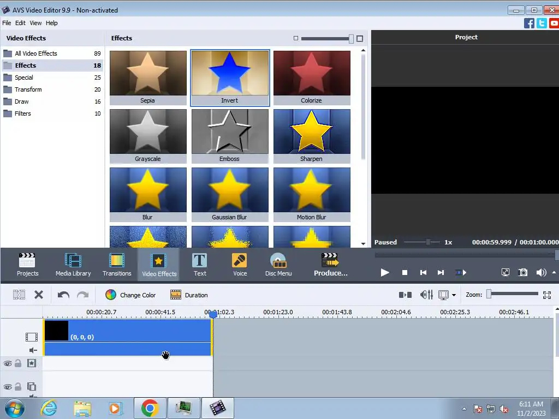559x419 pixels.
Task: Switch preview to full screen
Action: pyautogui.click(x=505, y=273)
